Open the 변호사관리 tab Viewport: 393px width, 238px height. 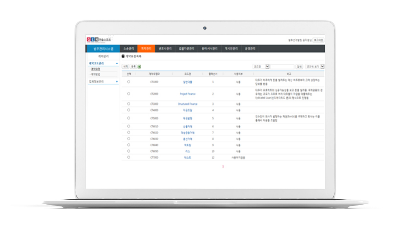coord(165,49)
